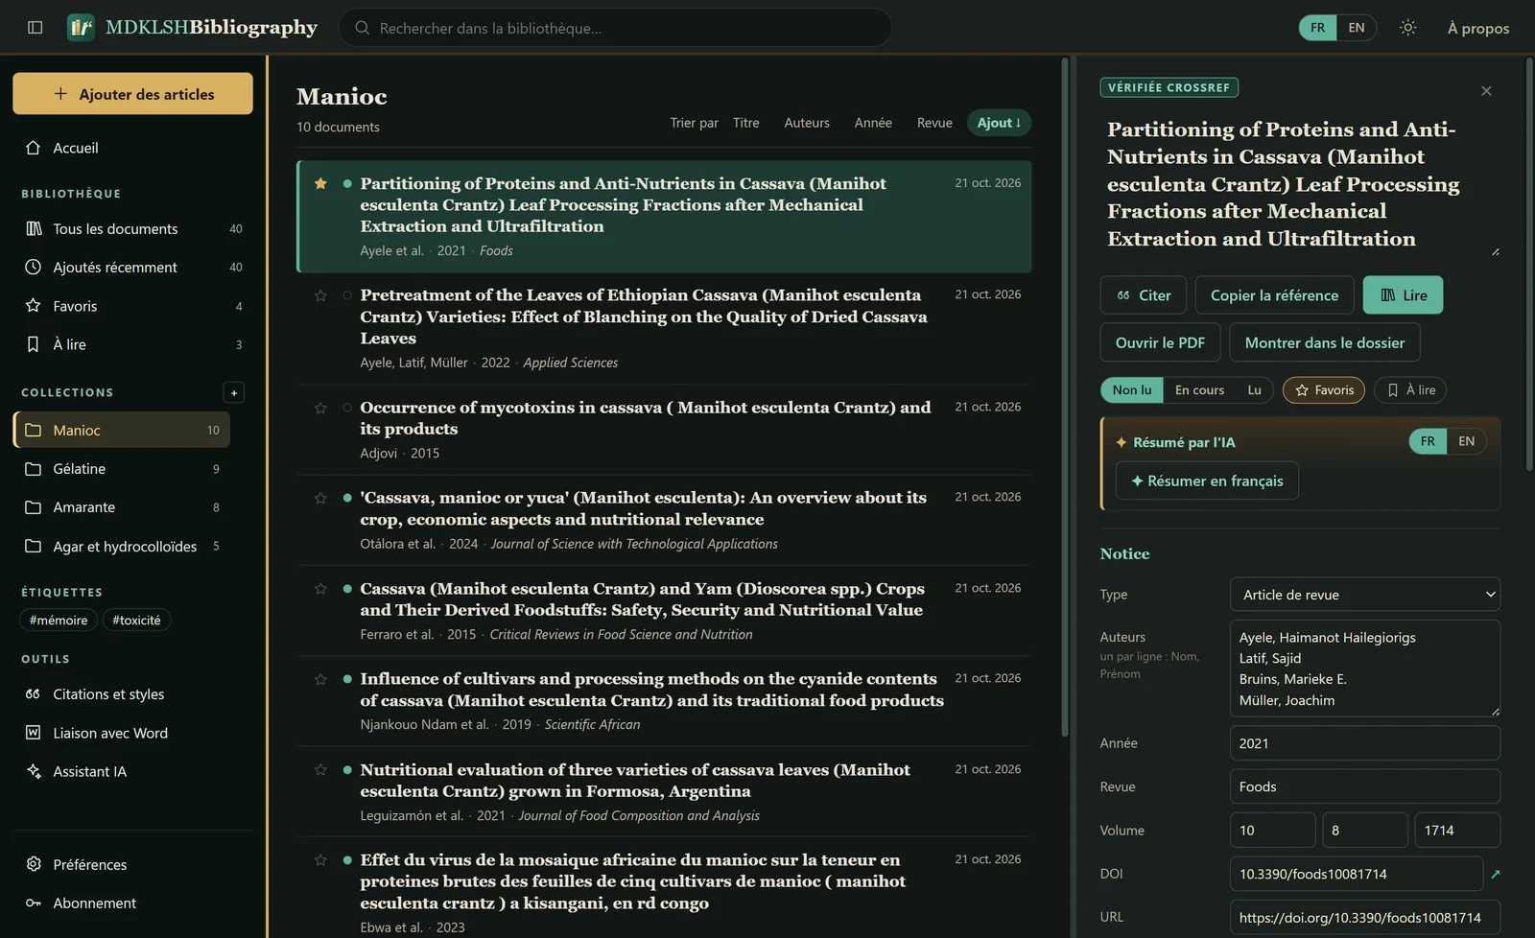Click the Ajouter des articles button
This screenshot has width=1535, height=938.
coord(132,94)
